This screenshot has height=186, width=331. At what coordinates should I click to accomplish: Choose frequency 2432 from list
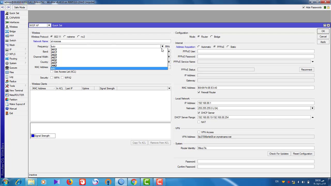tap(109, 60)
